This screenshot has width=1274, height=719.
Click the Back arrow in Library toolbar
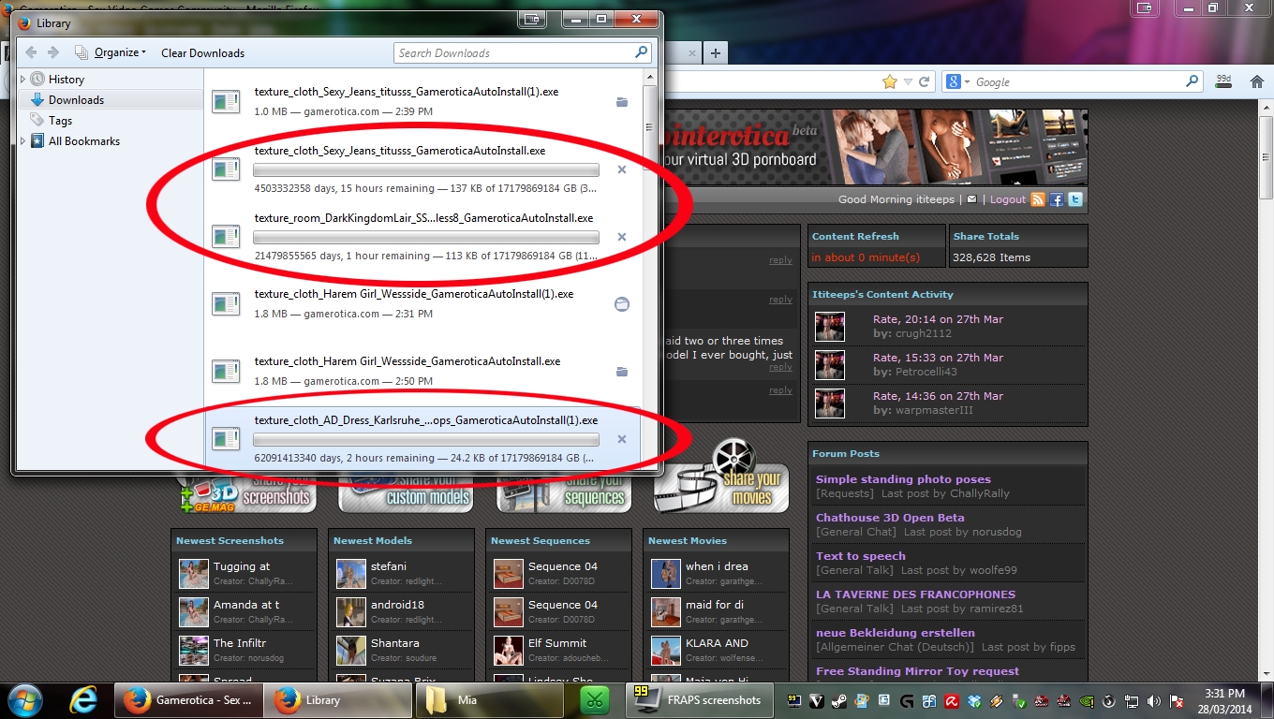point(31,52)
